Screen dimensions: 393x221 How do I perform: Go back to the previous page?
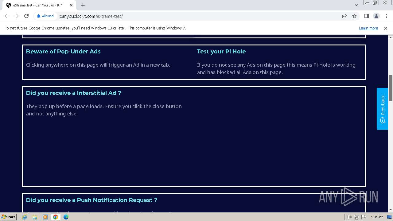7,16
